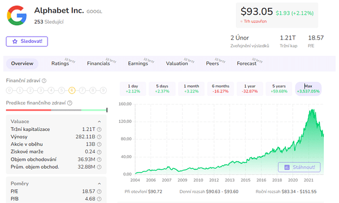
Task: Collapse the Valuace section
Action: (99, 122)
